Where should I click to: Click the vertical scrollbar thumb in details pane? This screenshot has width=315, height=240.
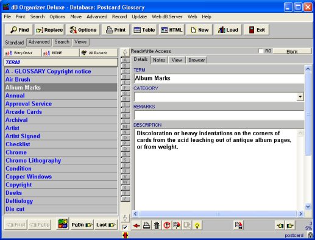tap(308, 114)
